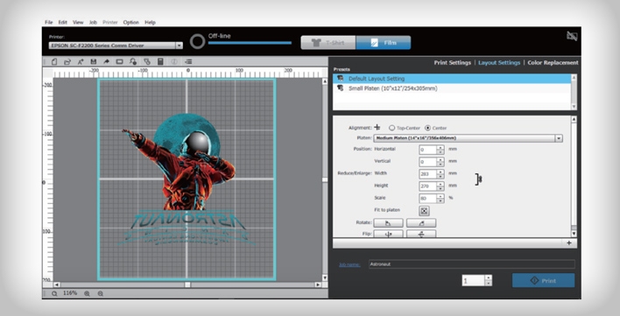Click the canvas horizontal scrollbar

187,284
